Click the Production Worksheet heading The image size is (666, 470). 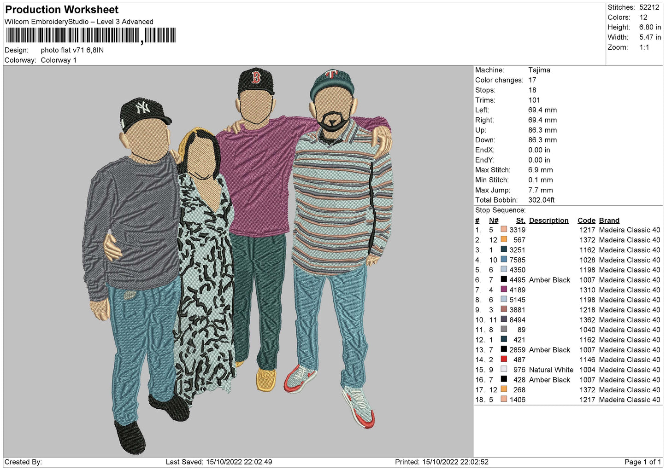[62, 10]
